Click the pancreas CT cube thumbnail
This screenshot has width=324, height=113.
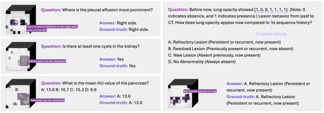(x=21, y=94)
